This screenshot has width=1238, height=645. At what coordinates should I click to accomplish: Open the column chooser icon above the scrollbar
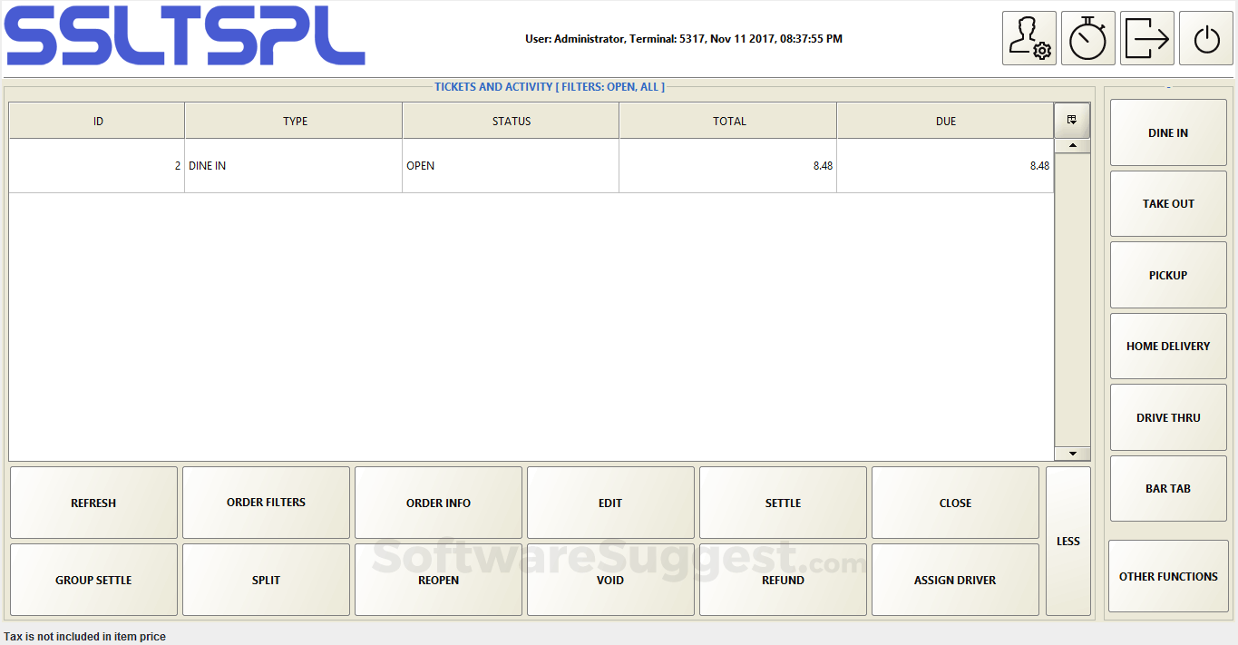point(1071,120)
